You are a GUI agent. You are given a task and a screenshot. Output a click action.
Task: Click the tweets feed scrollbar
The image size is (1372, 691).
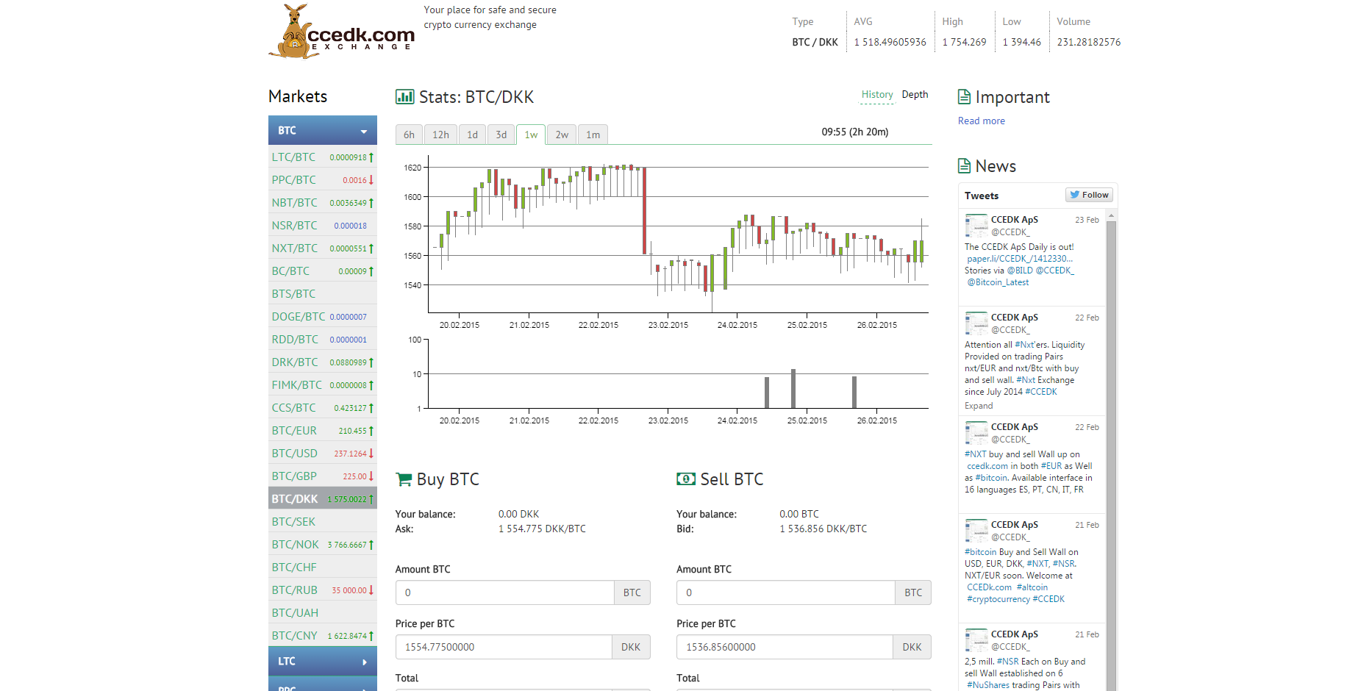coord(1111,456)
